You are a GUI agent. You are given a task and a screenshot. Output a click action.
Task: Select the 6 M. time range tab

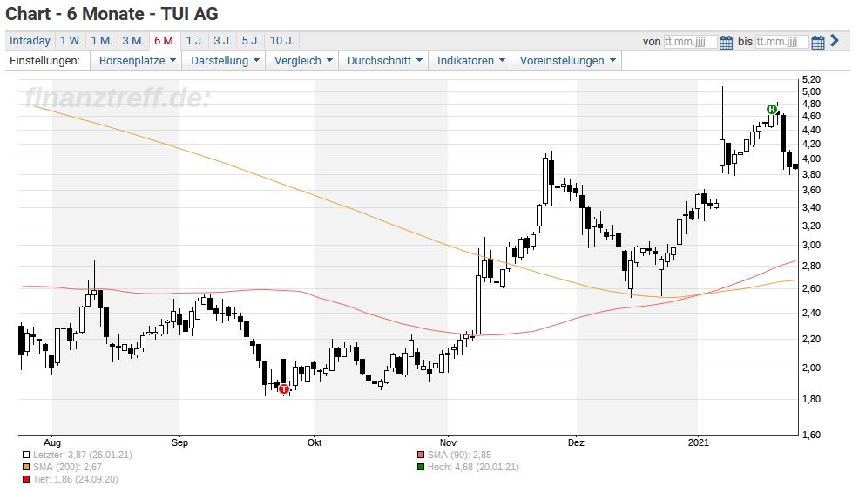165,41
